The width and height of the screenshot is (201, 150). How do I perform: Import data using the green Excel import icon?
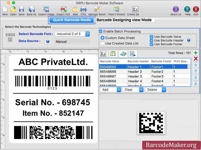[x=113, y=54]
